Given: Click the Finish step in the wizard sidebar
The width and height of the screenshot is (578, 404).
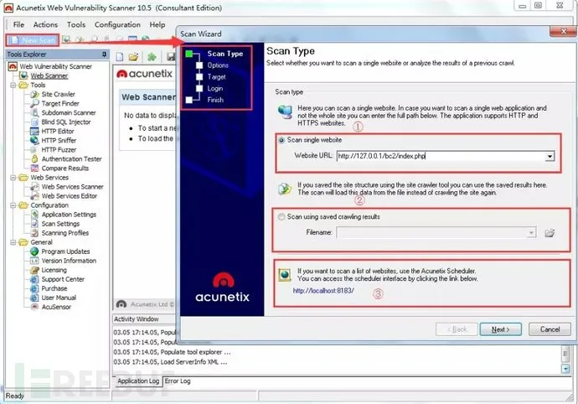Looking at the screenshot, I should coord(215,100).
